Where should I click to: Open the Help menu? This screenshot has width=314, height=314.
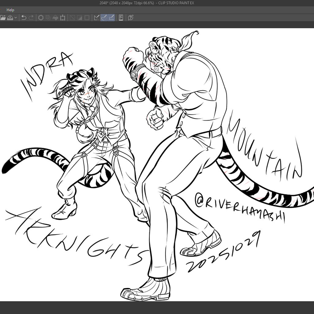pyautogui.click(x=10, y=10)
